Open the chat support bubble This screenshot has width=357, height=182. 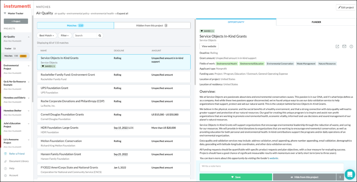point(350,174)
